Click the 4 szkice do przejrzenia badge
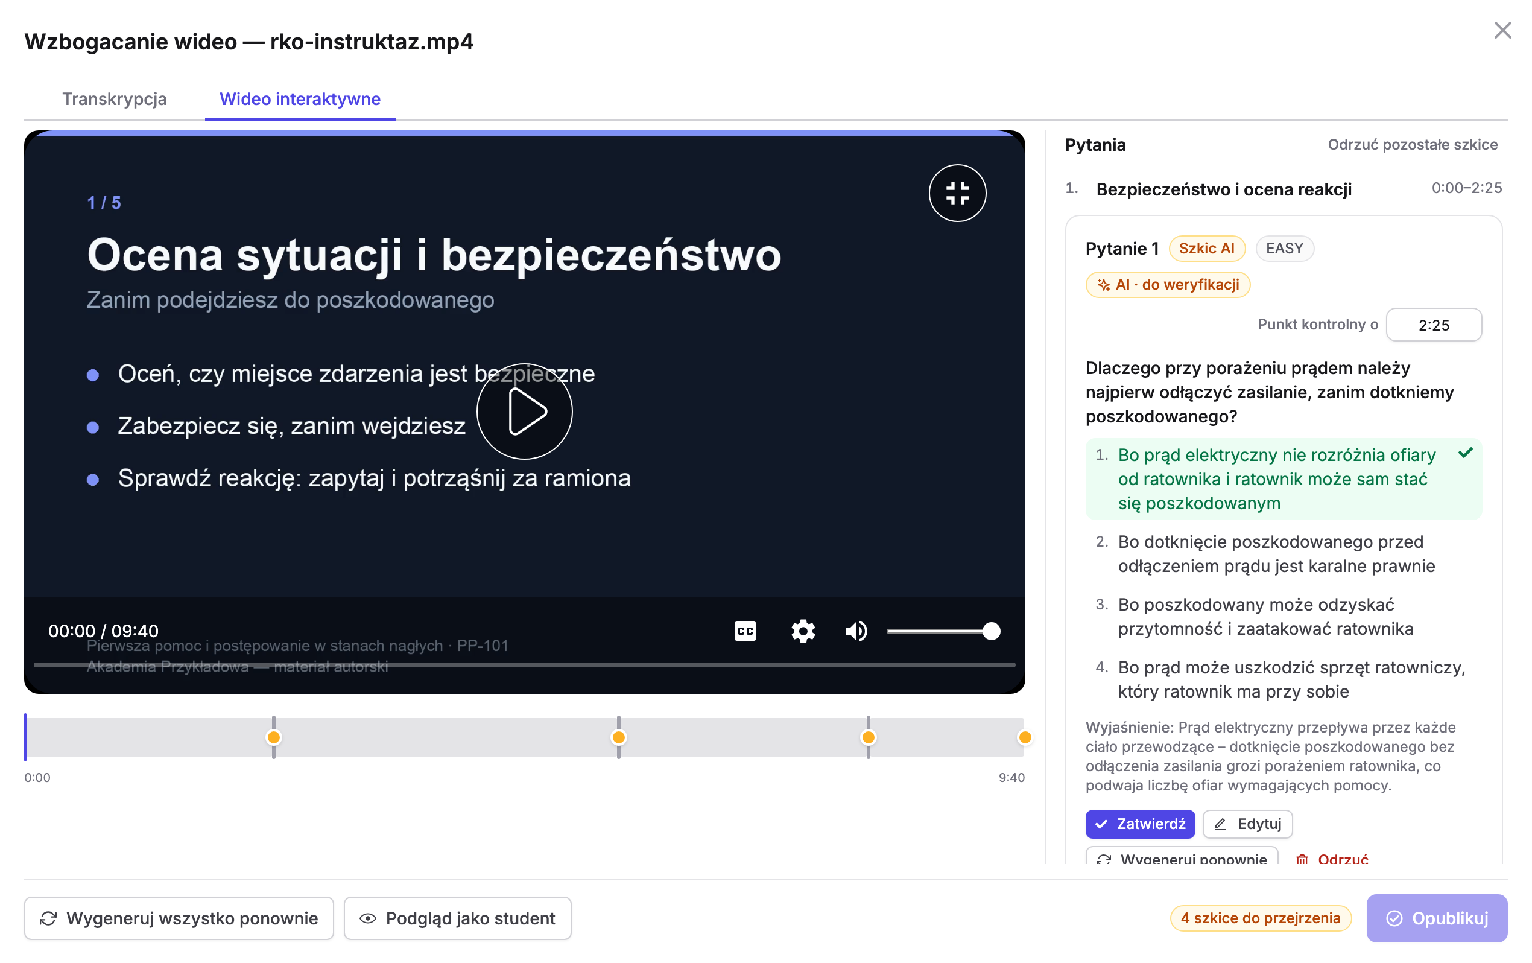Viewport: 1532px width, 963px height. pyautogui.click(x=1261, y=918)
